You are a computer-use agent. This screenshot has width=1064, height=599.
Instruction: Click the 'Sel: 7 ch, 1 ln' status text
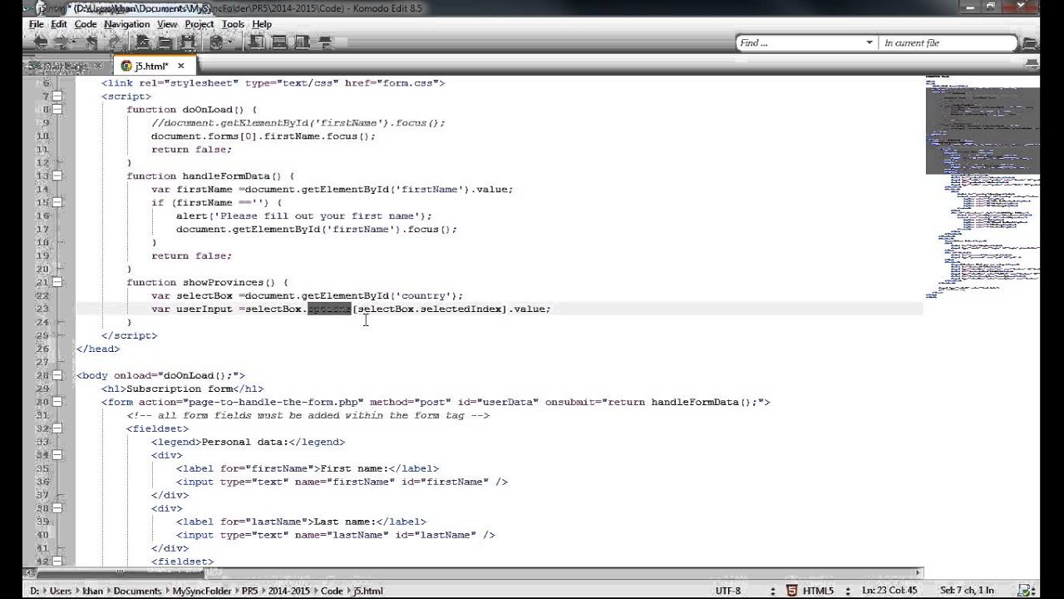(967, 591)
